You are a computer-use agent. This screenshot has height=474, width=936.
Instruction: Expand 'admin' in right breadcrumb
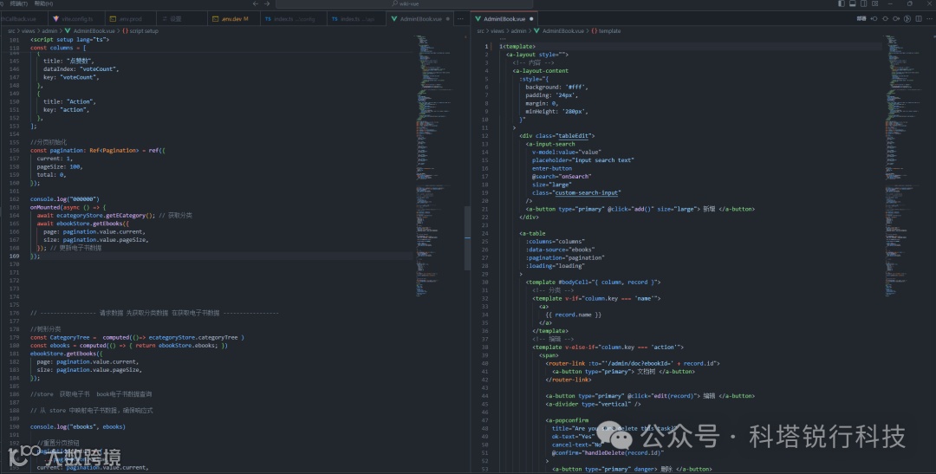pyautogui.click(x=519, y=30)
